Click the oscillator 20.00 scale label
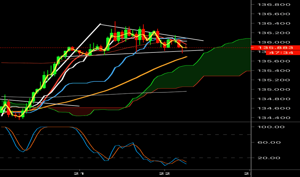Viewport: 300px width, 177px height. pyautogui.click(x=269, y=158)
